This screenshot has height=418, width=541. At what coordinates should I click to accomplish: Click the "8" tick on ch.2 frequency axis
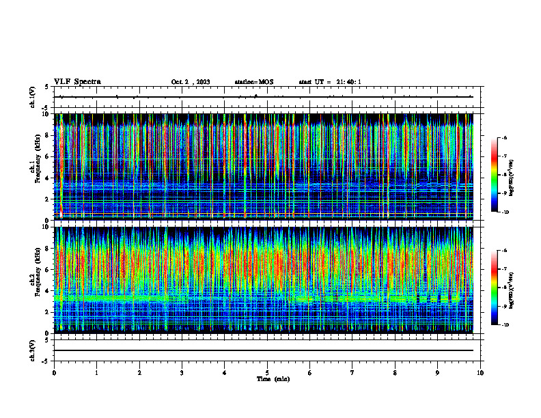[x=48, y=249]
